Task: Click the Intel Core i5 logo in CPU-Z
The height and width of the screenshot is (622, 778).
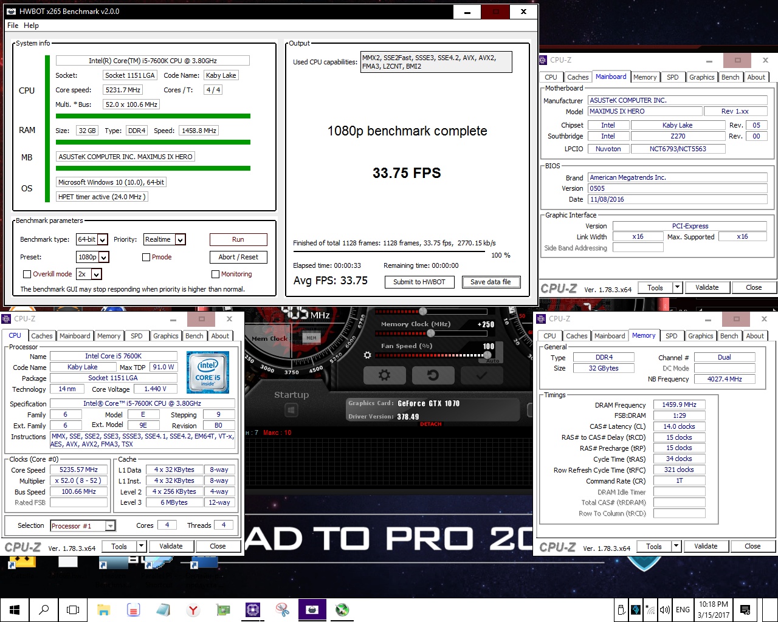Action: click(x=208, y=372)
